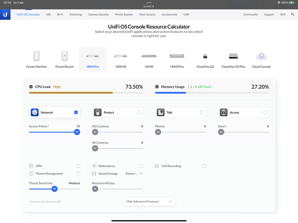298x223 pixels.
Task: Uncheck the Network application checkbox
Action: tap(76, 113)
